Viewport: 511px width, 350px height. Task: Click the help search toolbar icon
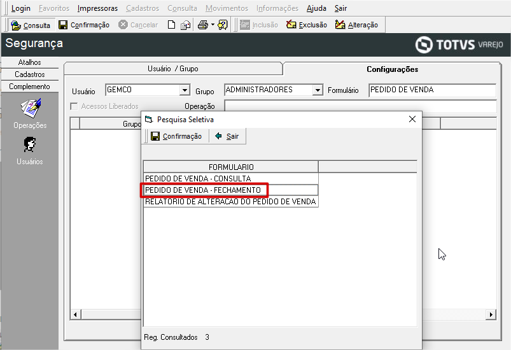(223, 25)
